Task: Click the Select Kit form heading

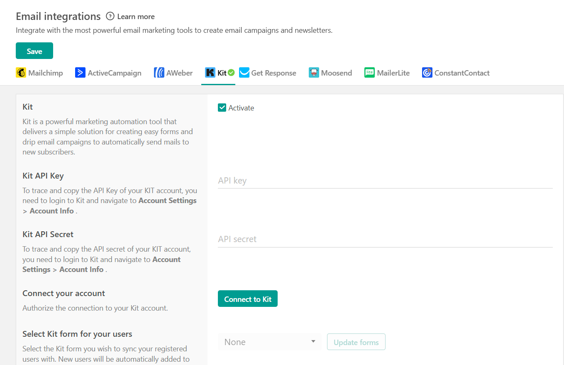Action: [77, 334]
